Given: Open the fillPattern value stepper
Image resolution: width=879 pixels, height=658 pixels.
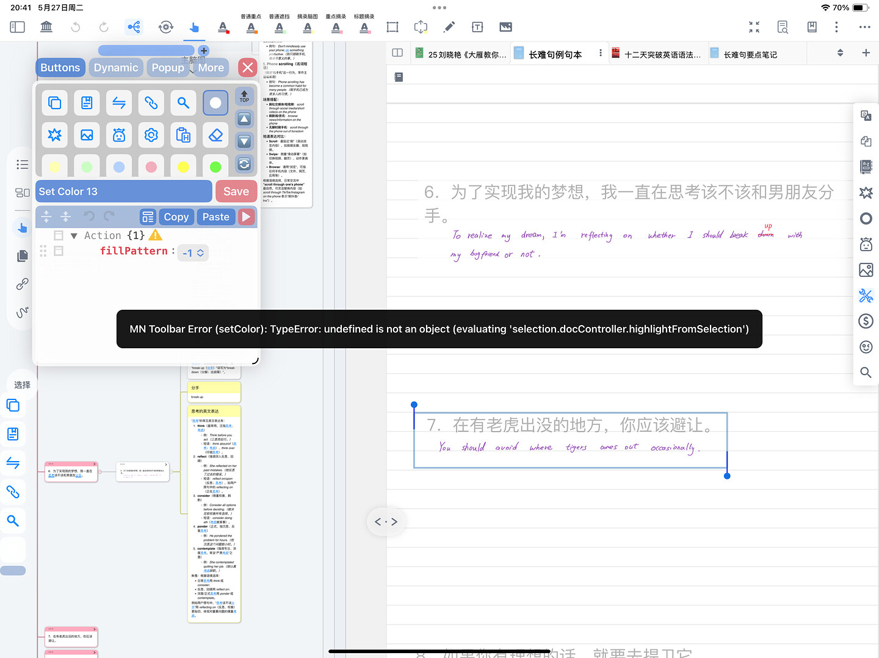Looking at the screenshot, I should tap(193, 252).
